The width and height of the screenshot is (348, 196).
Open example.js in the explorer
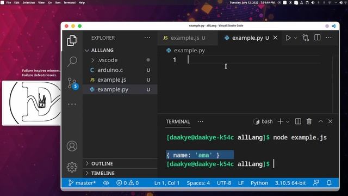coord(120,80)
